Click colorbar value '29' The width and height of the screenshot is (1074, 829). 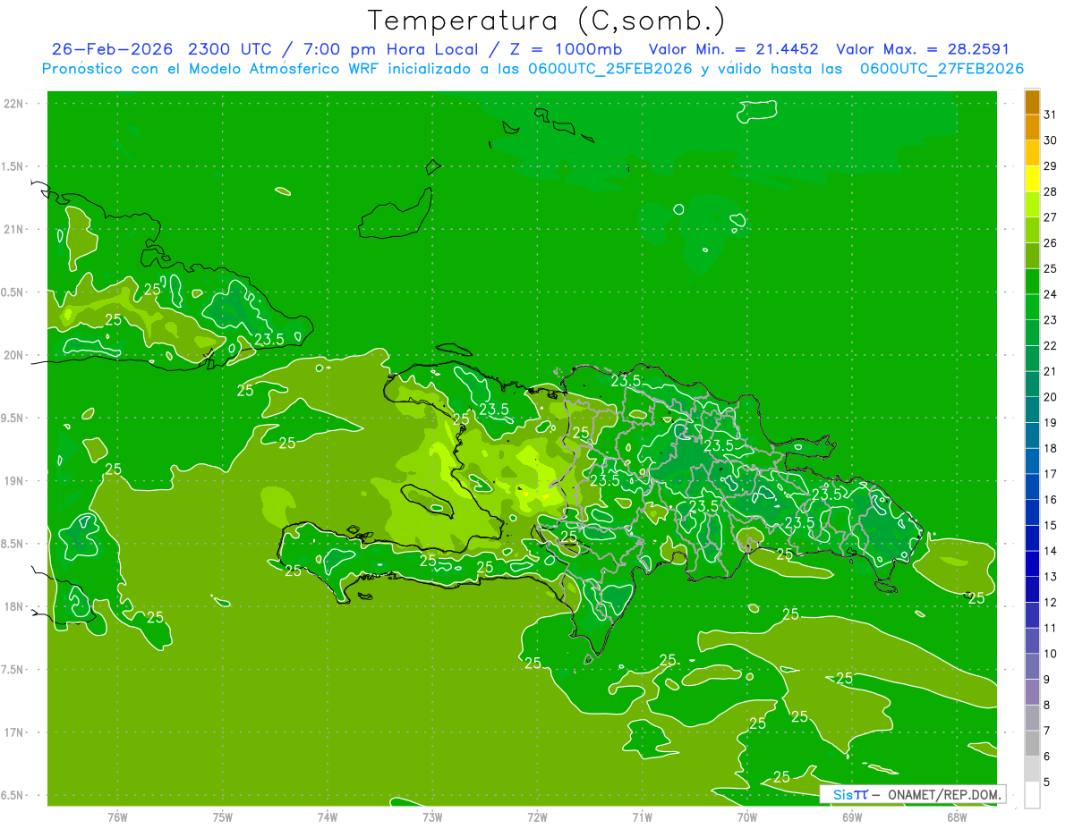tap(1050, 166)
